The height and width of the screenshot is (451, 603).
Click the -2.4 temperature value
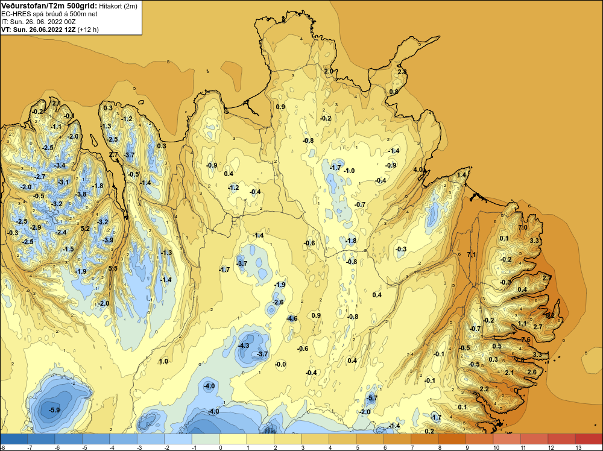61,232
